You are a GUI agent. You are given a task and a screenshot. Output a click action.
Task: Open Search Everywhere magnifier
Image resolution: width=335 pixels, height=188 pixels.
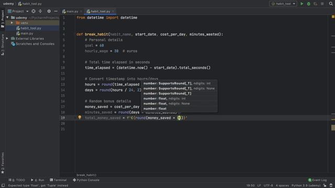(x=331, y=4)
